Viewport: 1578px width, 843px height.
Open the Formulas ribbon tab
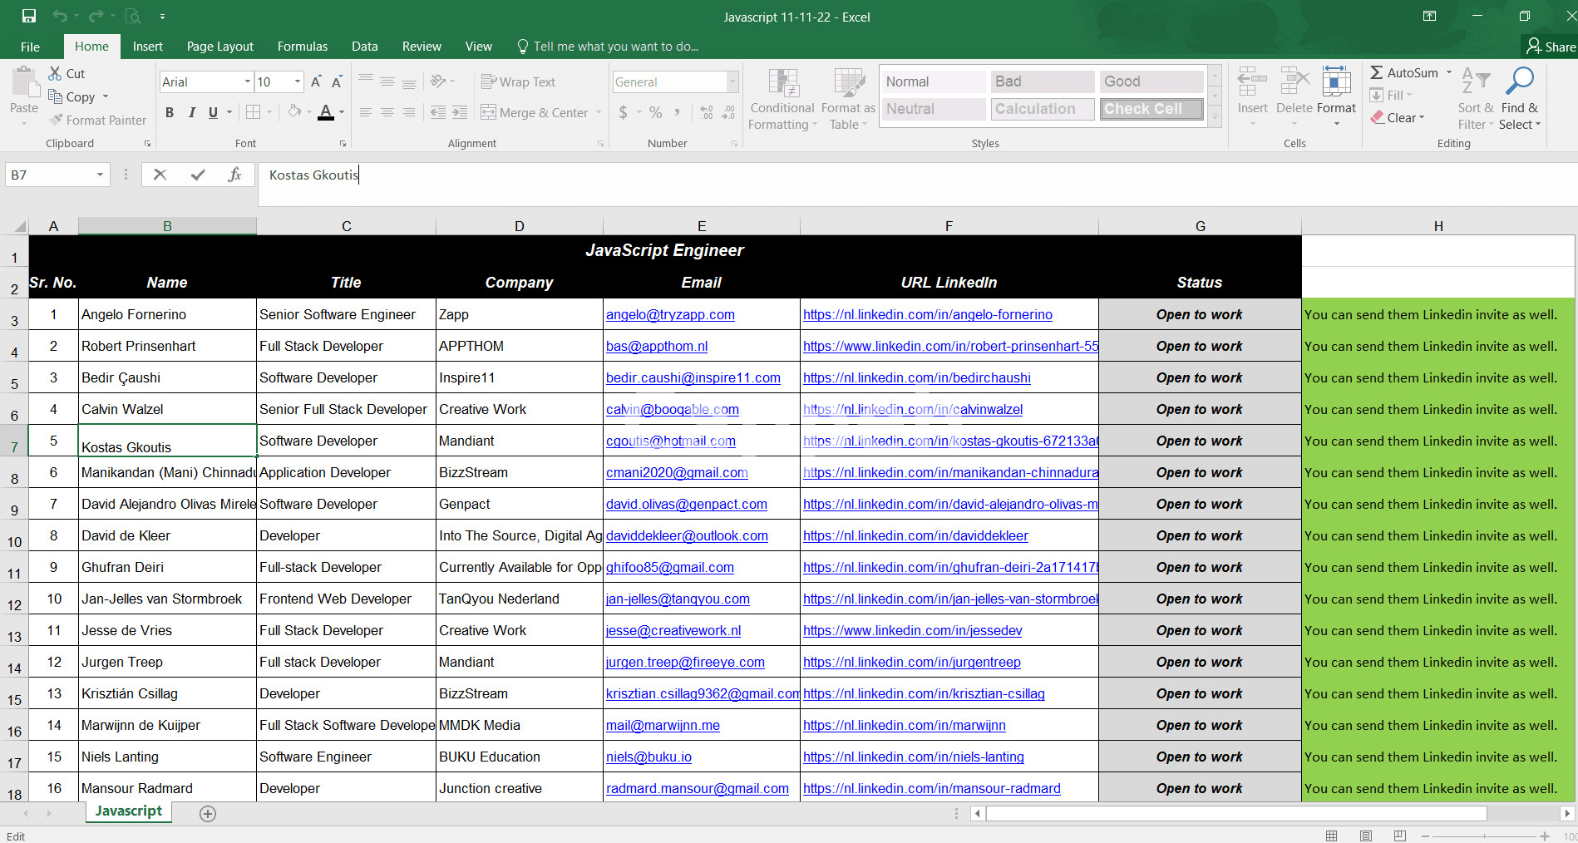pyautogui.click(x=302, y=47)
